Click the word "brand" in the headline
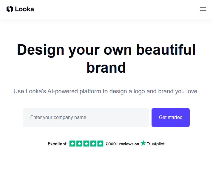The width and height of the screenshot is (213, 169). (106, 68)
